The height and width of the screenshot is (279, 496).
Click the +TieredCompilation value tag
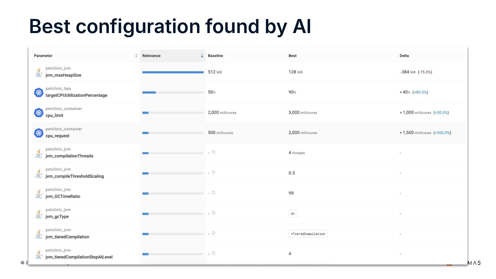tap(308, 234)
